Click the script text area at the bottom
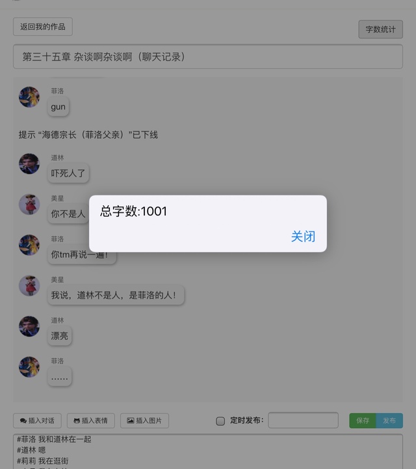The height and width of the screenshot is (469, 416). coord(208,451)
